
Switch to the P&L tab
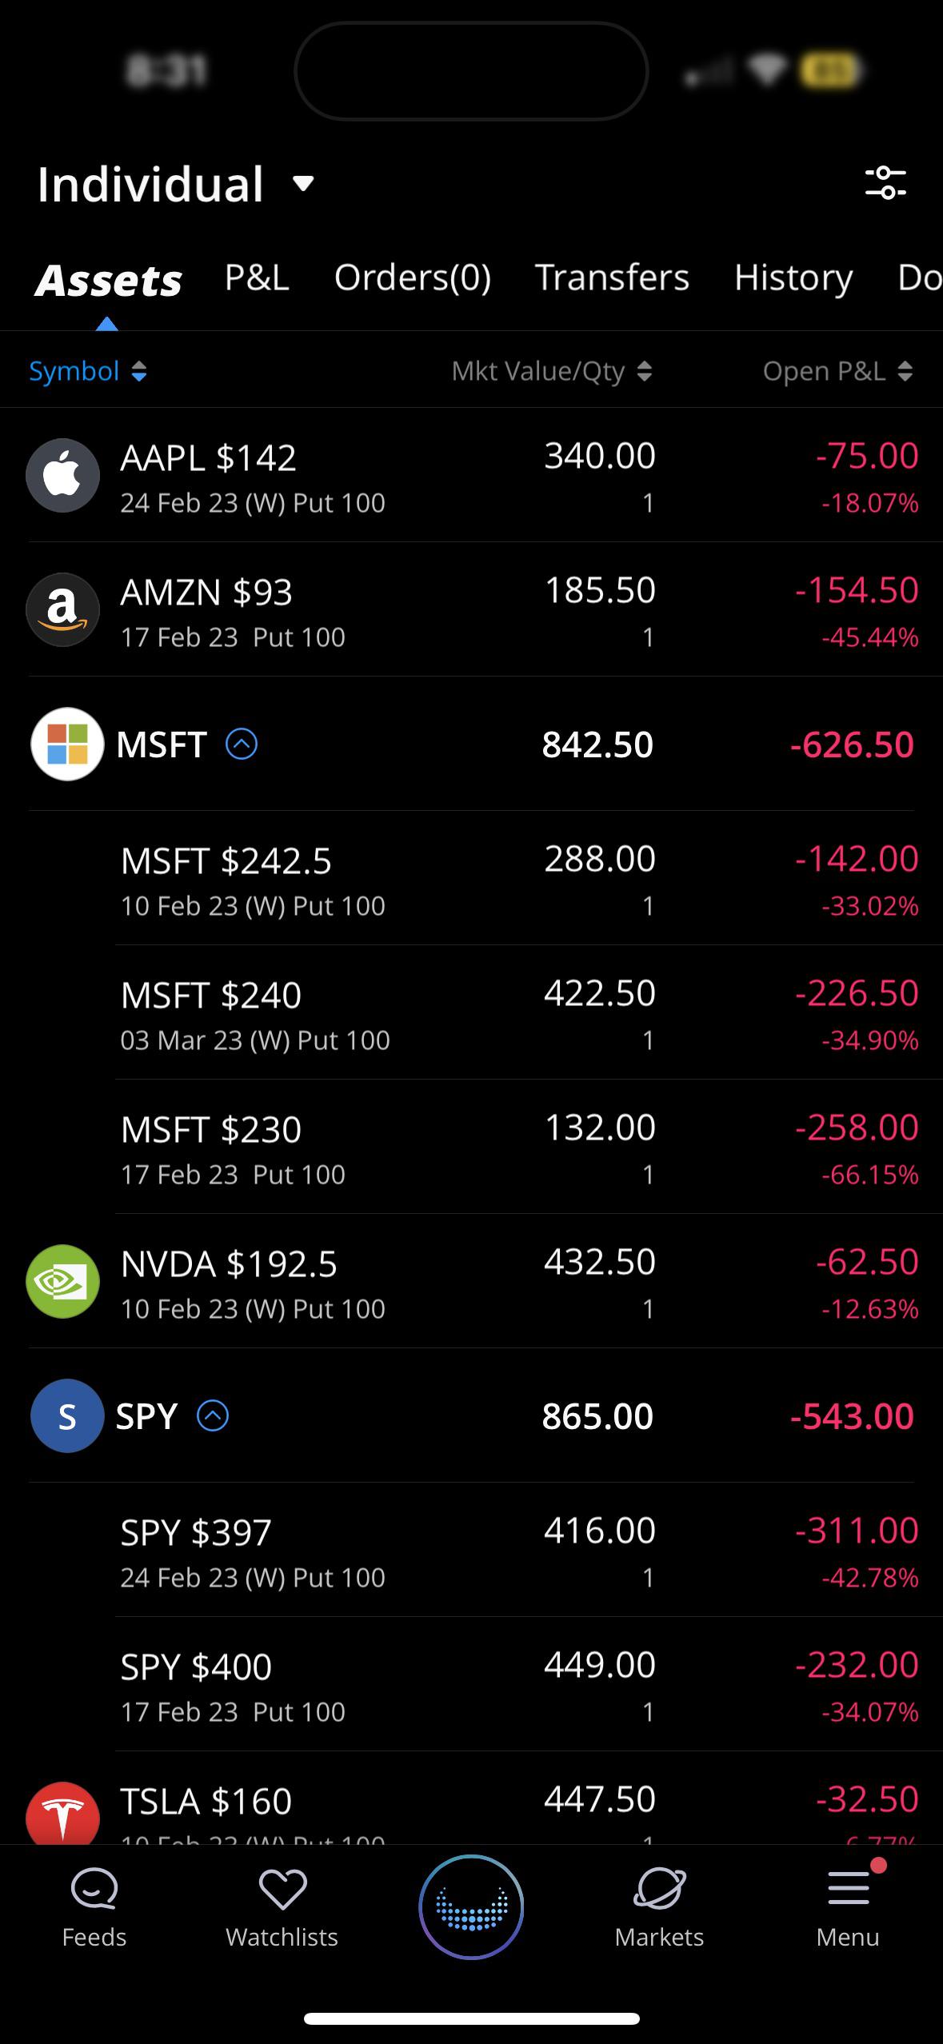click(257, 277)
